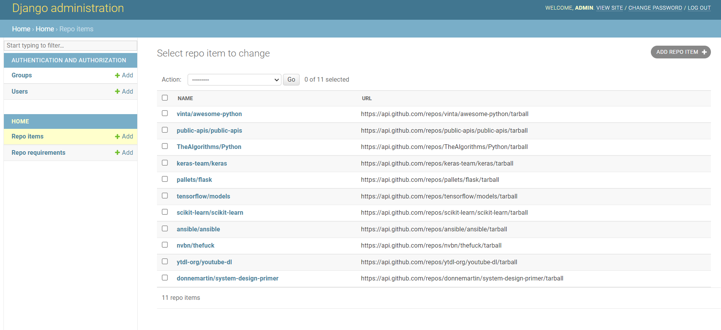Open the ytdl-org/youtube-dl repo item
The image size is (721, 330).
(x=204, y=262)
